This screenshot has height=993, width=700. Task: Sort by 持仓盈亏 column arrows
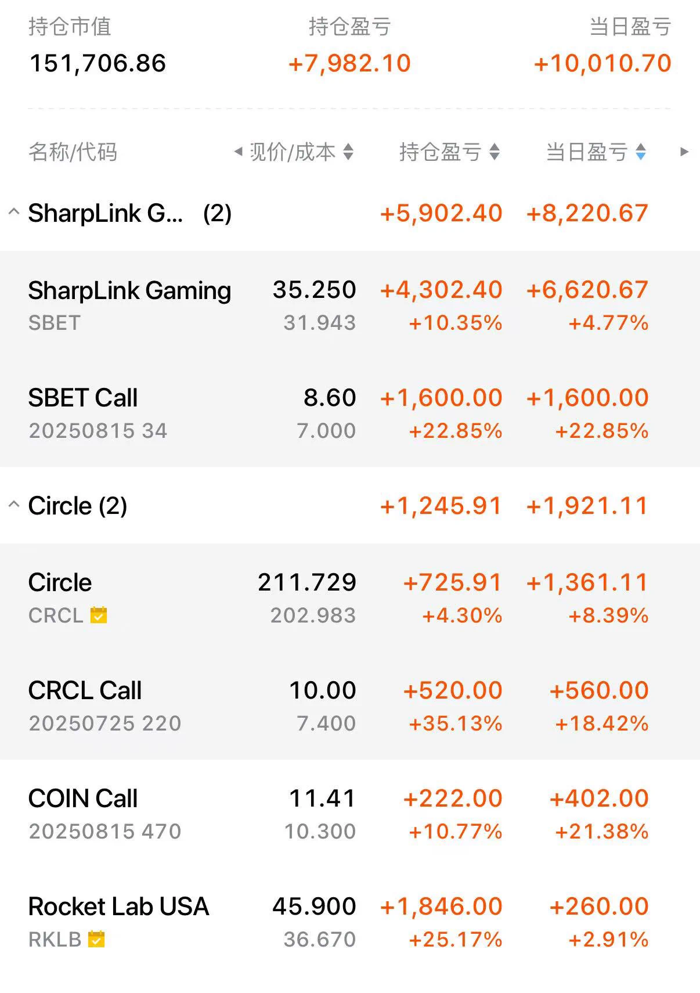coord(495,152)
